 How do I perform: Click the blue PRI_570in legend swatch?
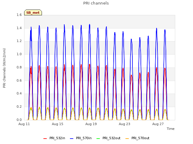72,139
